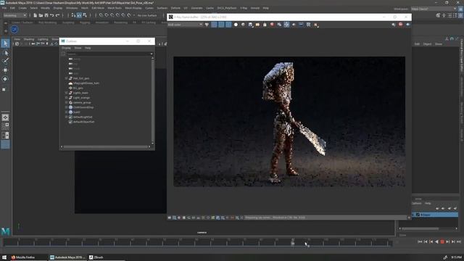
Task: Click the New Scene icon on status line
Action: 36,15
